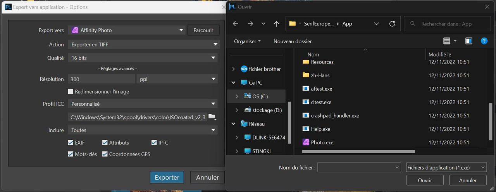This screenshot has width=496, height=192.
Task: Click the Résolution field showing 300
Action: (102, 79)
